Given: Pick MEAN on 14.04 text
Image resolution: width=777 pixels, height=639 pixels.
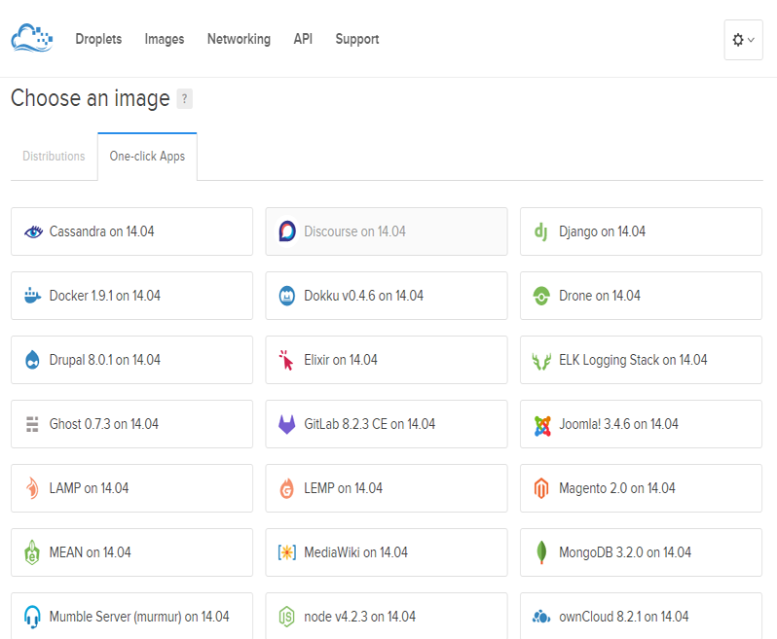Looking at the screenshot, I should [x=91, y=552].
